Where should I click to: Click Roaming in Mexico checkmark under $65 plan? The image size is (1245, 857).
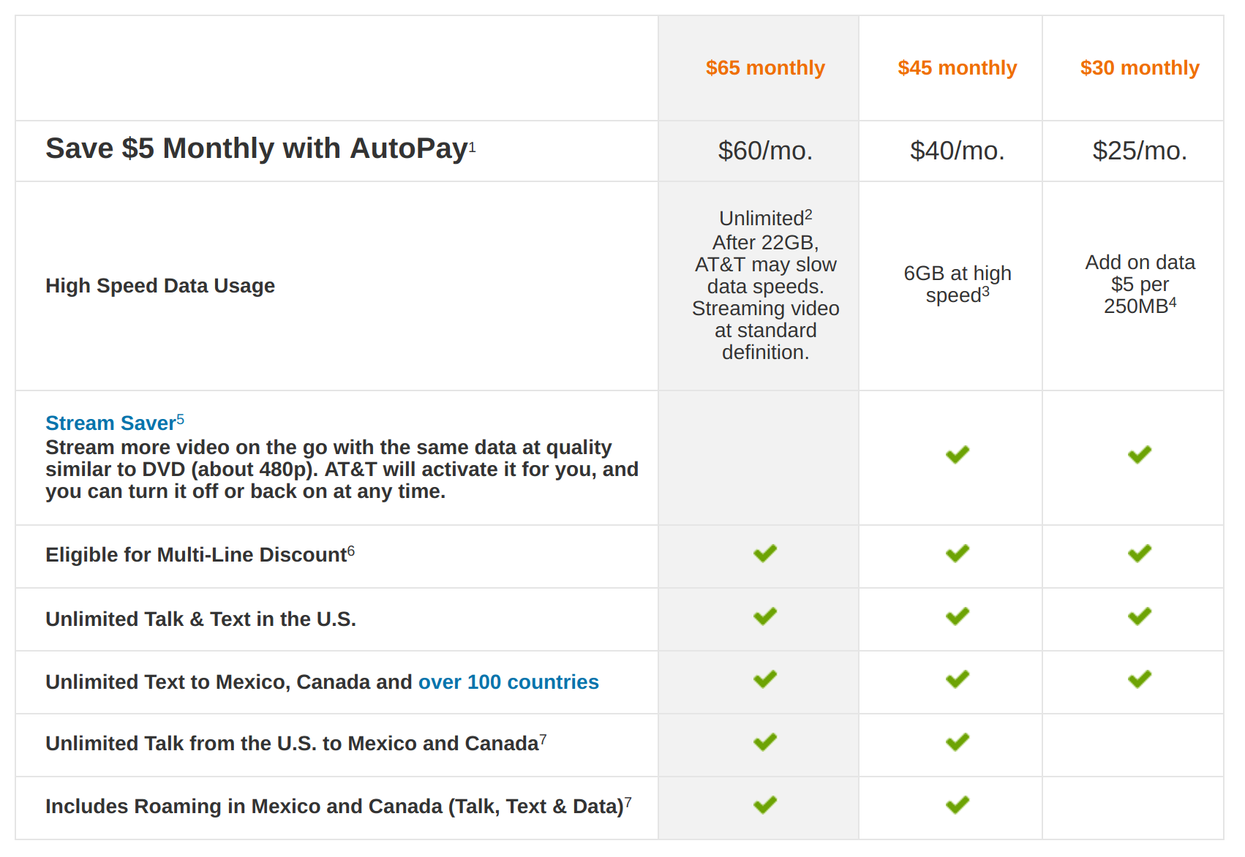point(764,805)
